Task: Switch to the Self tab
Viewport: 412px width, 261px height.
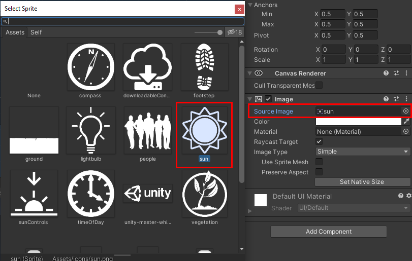Action: 36,32
